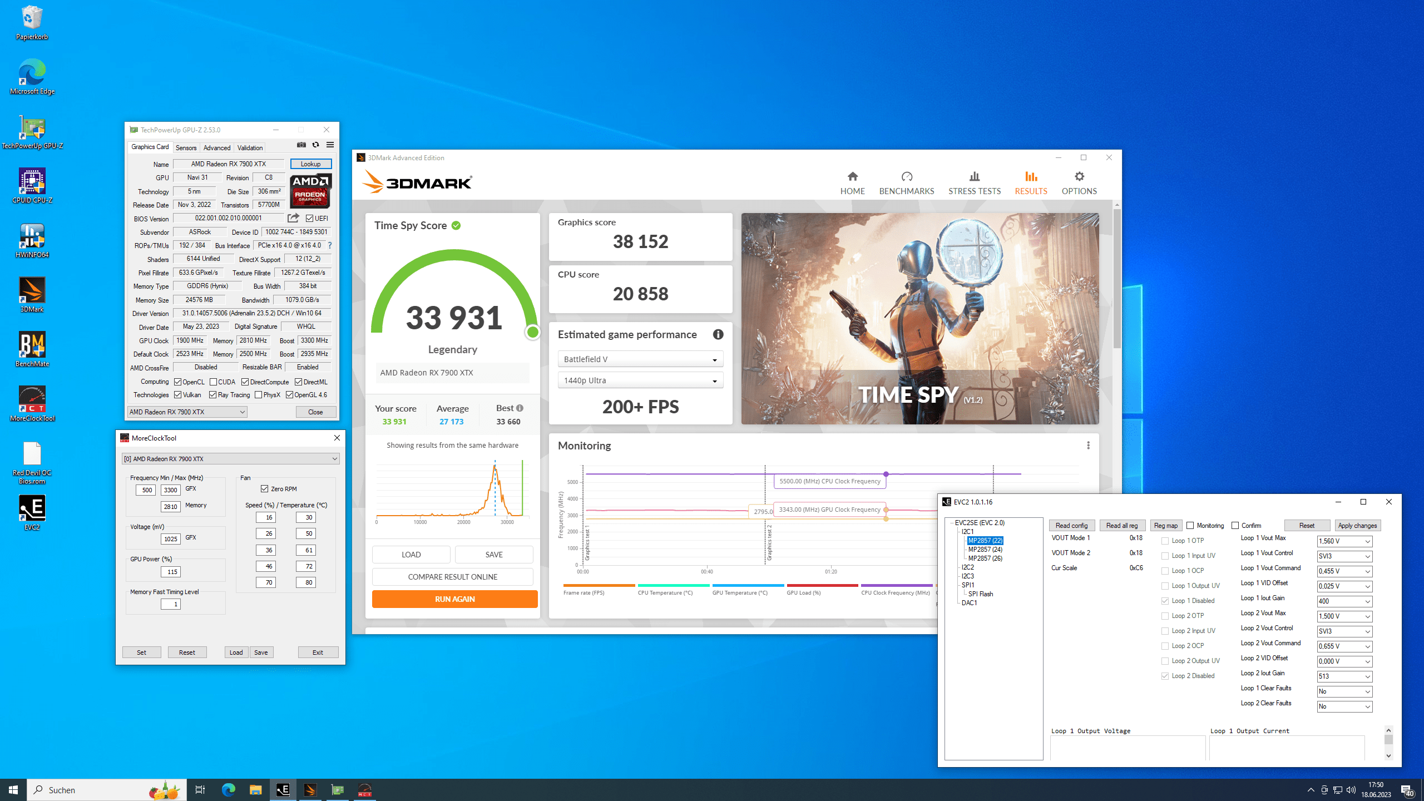Open the Monitoring three-dot menu
The image size is (1424, 801).
[1088, 446]
